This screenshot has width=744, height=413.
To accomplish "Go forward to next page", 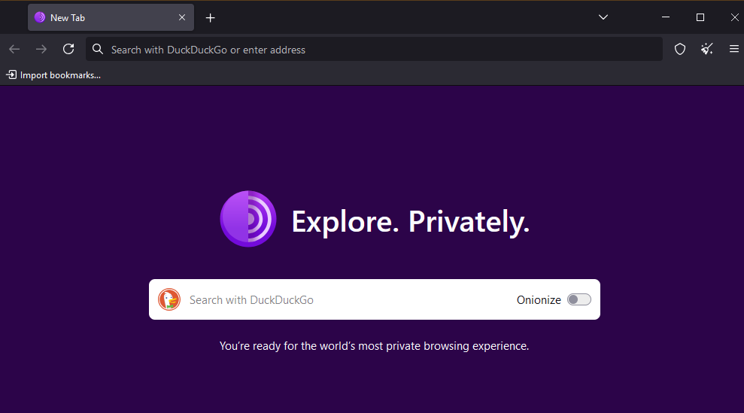I will pos(41,49).
